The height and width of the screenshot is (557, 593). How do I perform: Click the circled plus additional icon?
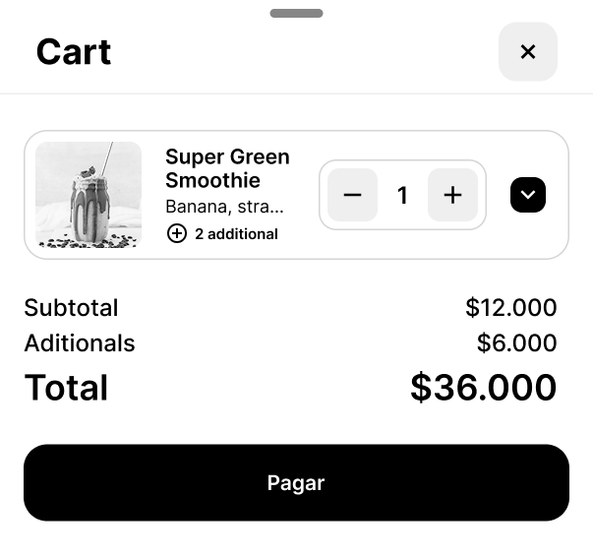(177, 233)
